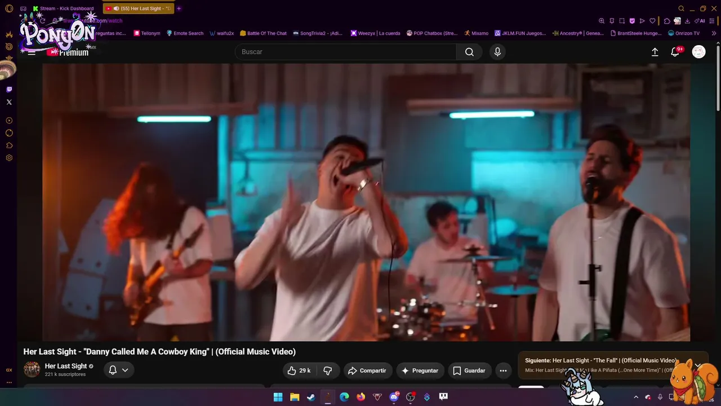Click the video player to pause playback
Image resolution: width=721 pixels, height=406 pixels.
366,202
